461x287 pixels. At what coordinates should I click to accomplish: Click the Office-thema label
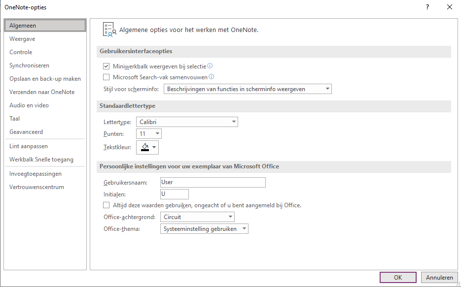pos(122,229)
